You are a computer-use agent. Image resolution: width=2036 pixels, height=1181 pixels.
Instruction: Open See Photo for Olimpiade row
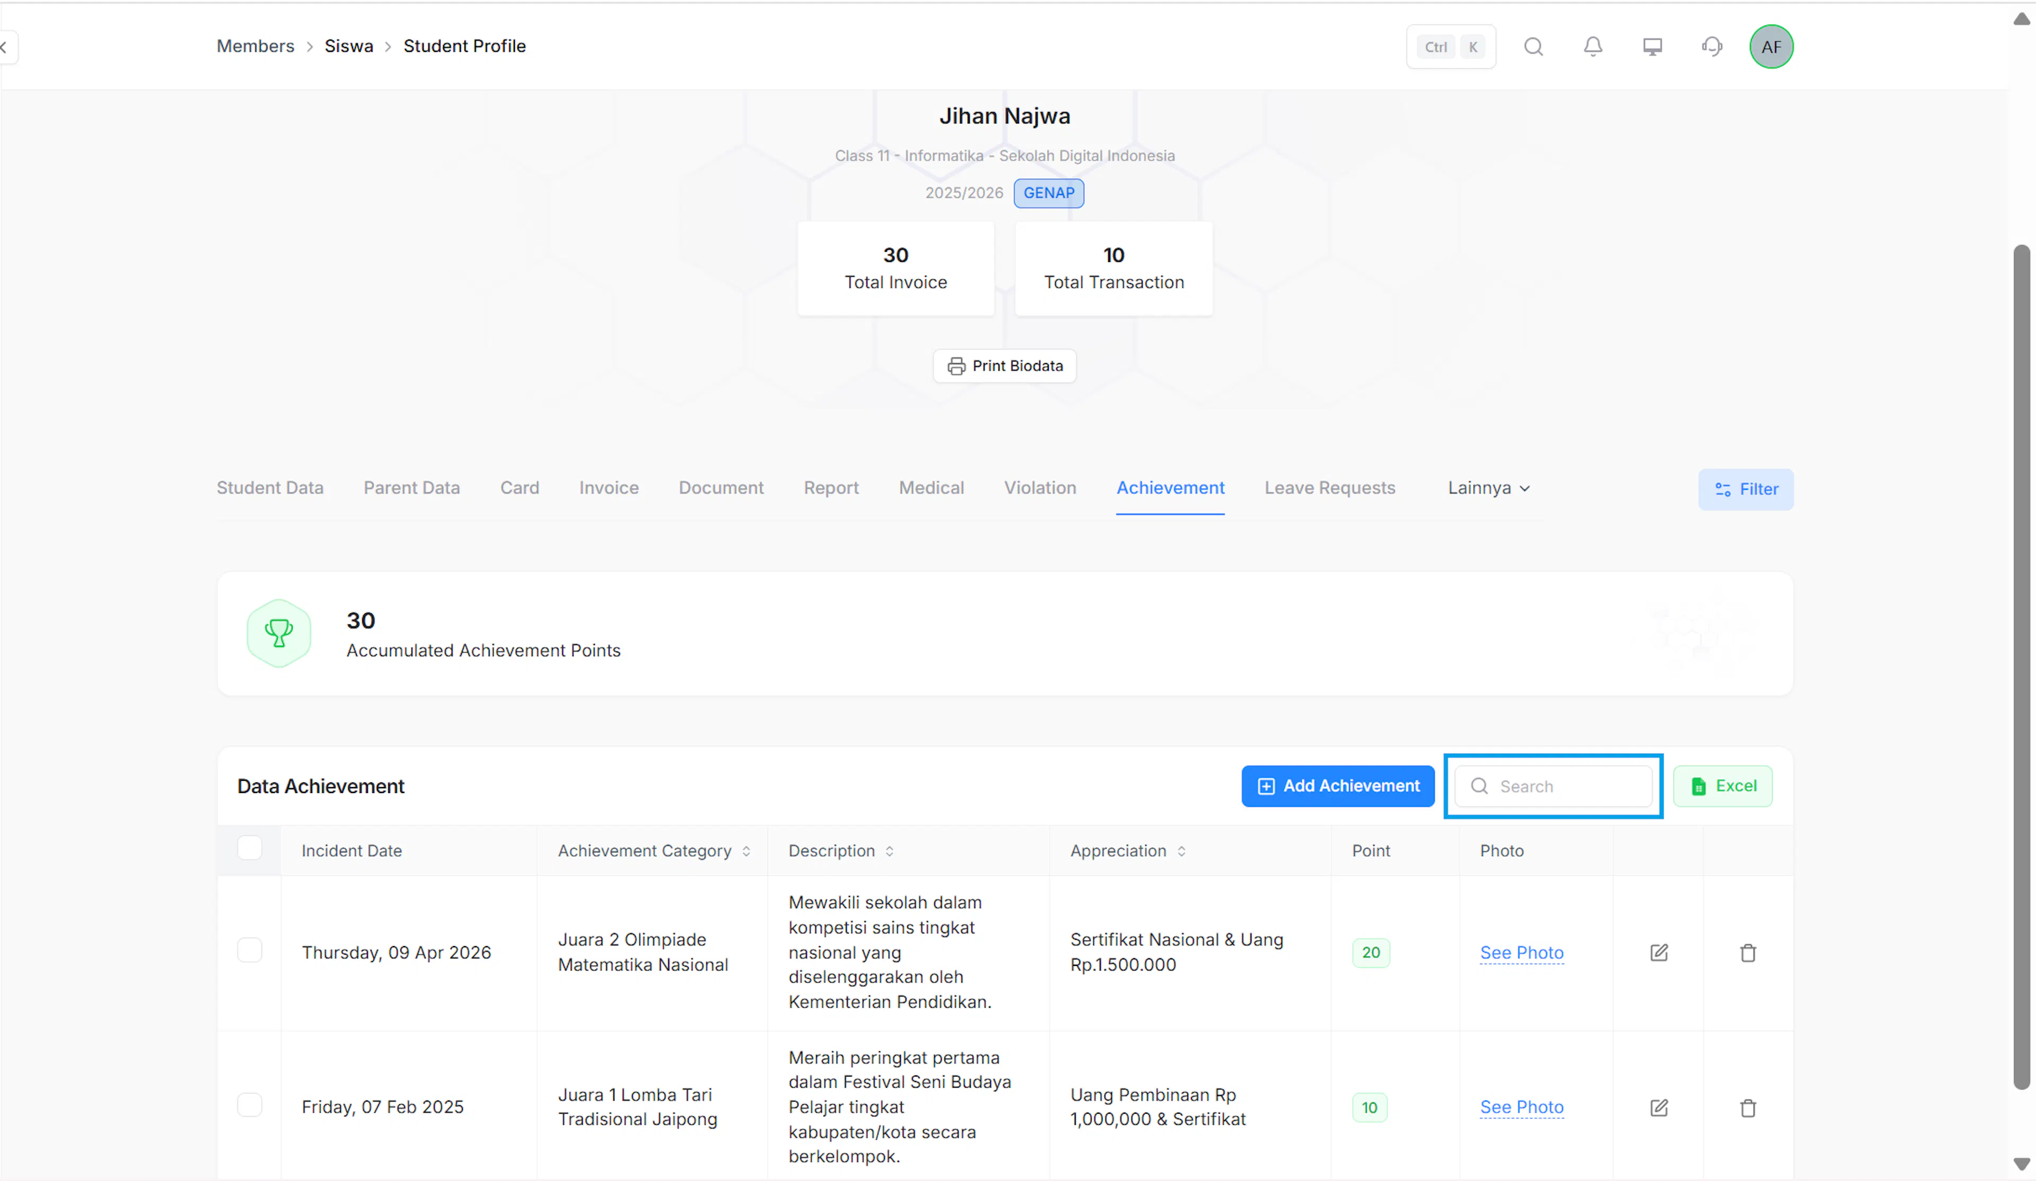coord(1521,953)
